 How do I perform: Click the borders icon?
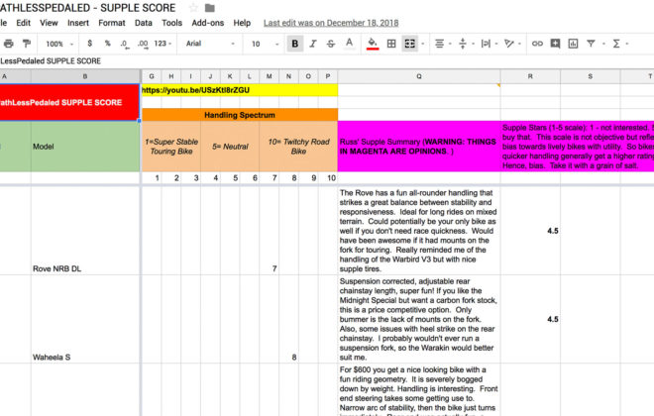tap(391, 44)
